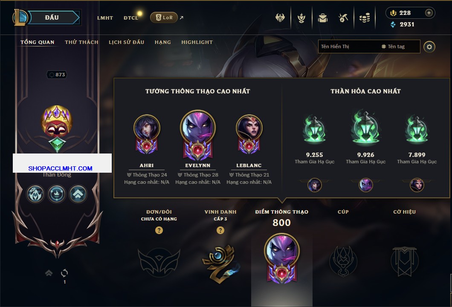Viewport: 452px width, 307px height.
Task: Click the Vinh Danh question mark
Action: (220, 230)
